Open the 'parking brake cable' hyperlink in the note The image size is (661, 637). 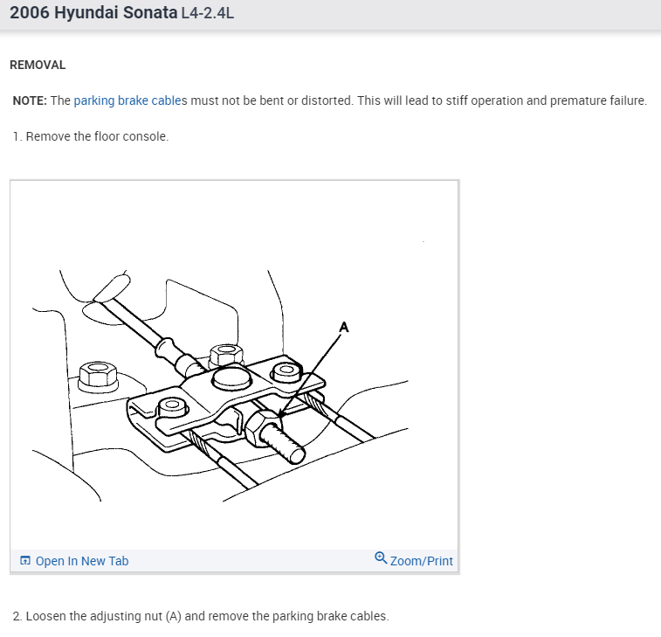(128, 100)
